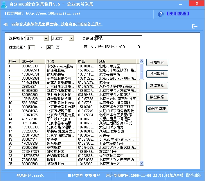The image size is (205, 181).
Task: Select row with QQ 497172981
Action: click(x=73, y=119)
